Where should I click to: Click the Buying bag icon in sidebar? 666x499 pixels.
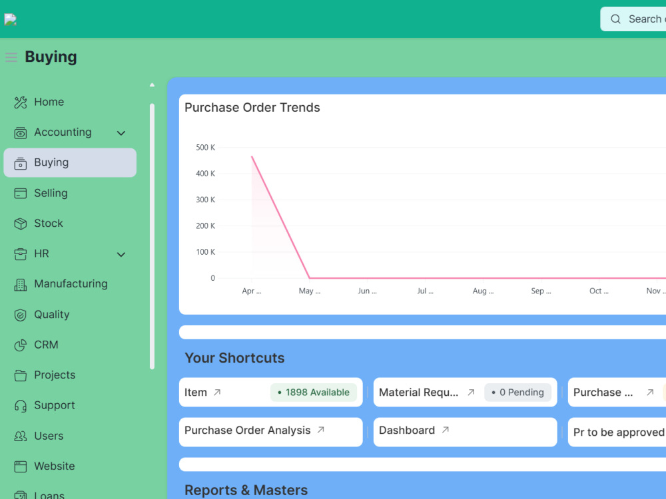pos(21,163)
